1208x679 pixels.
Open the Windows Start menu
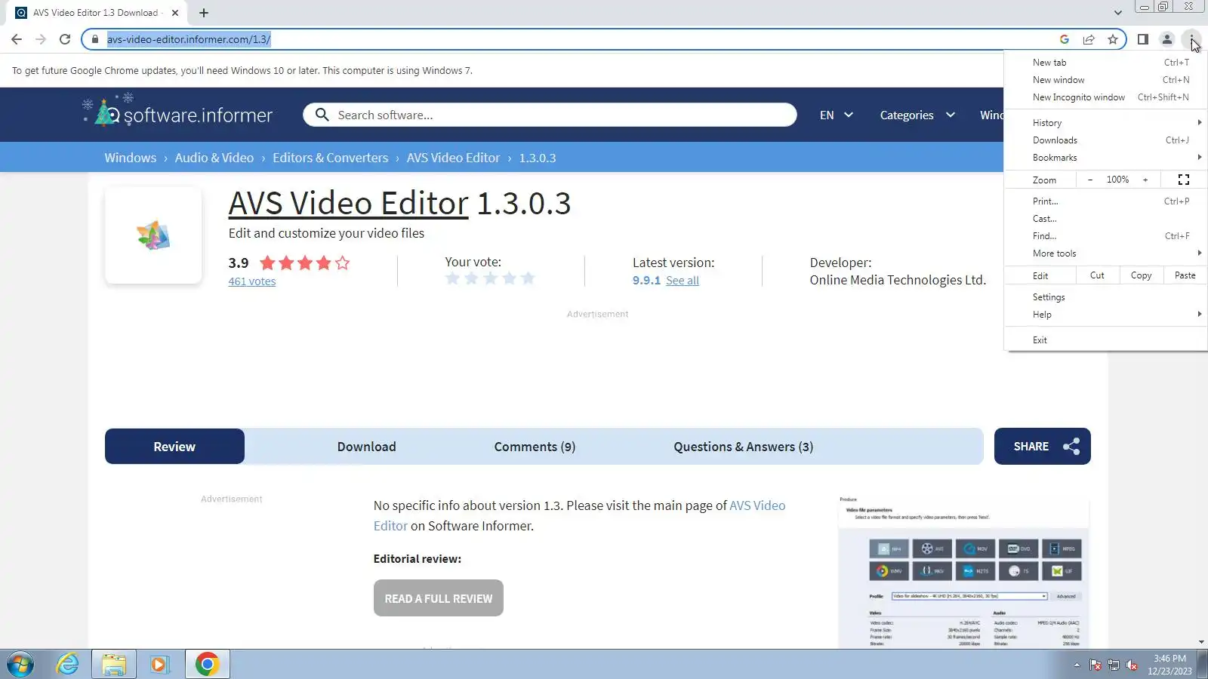[x=20, y=665]
